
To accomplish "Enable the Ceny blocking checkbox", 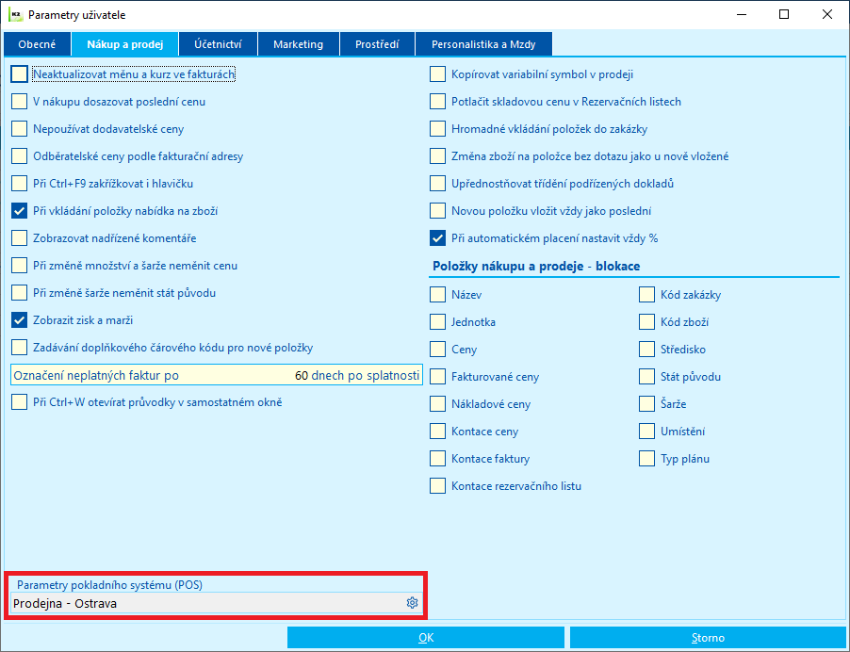I will [x=437, y=349].
